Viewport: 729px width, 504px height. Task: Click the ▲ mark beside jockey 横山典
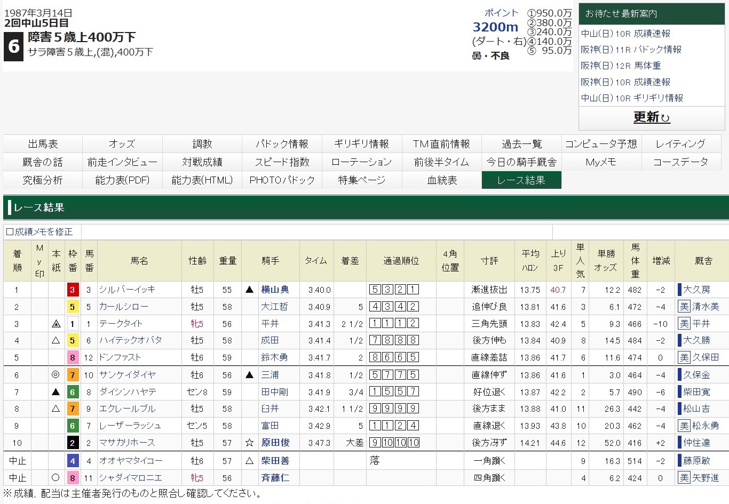249,290
